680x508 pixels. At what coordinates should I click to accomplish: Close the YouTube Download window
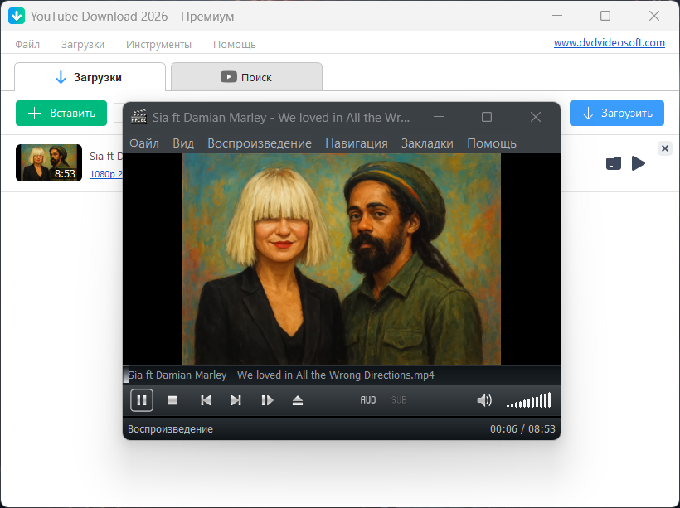click(654, 16)
